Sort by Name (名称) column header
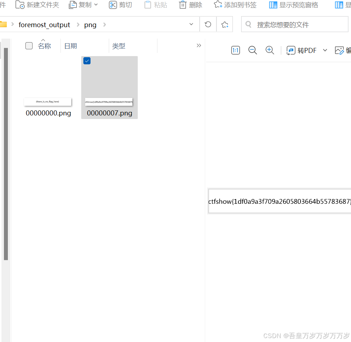This screenshot has height=342, width=351. pos(44,46)
